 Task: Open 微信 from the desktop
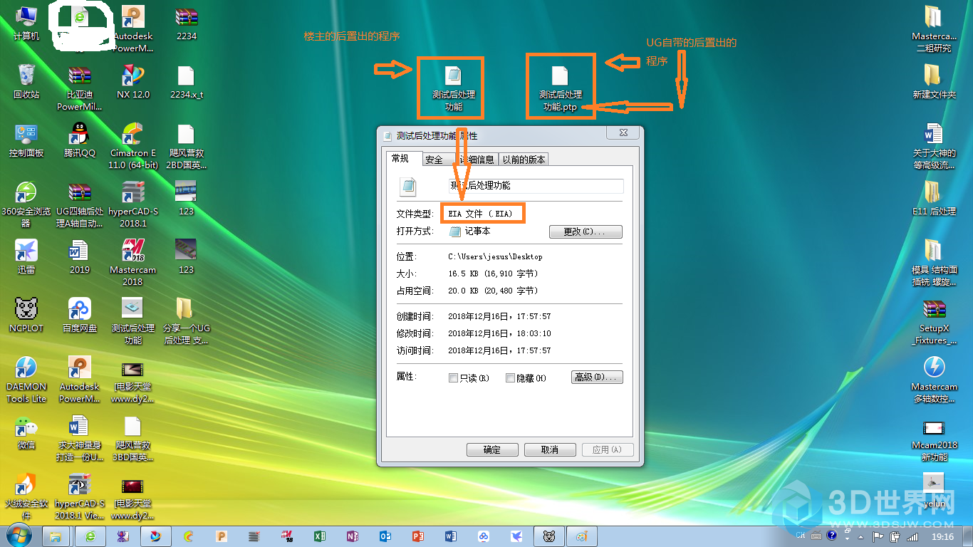point(26,432)
